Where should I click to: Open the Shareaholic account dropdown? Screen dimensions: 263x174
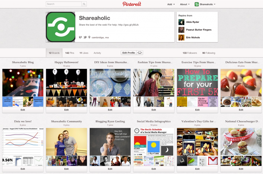tap(208, 4)
